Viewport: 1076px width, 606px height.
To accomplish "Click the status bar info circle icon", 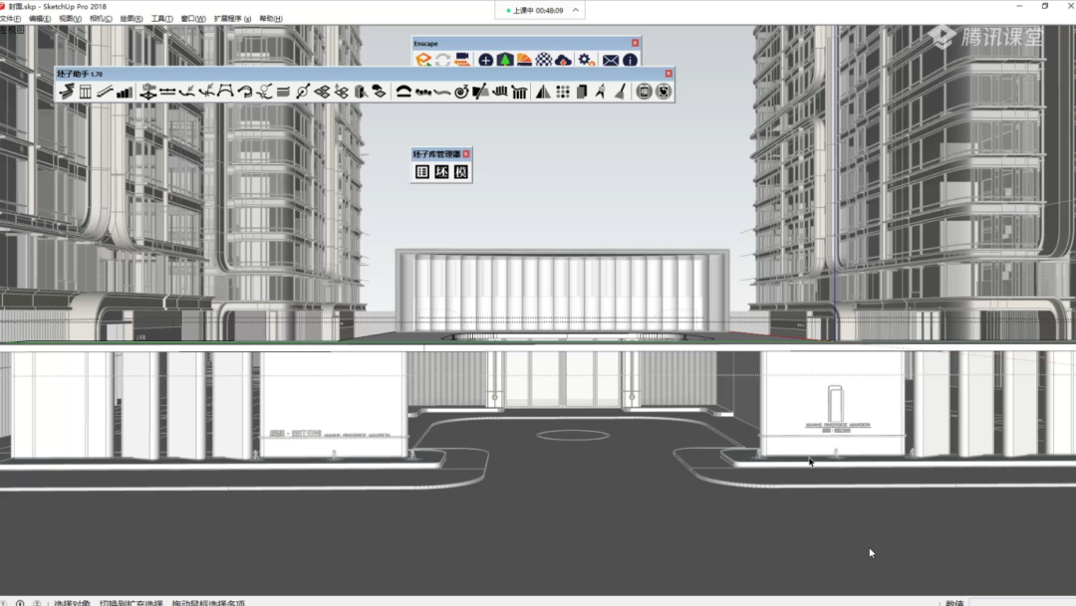I will [x=20, y=603].
